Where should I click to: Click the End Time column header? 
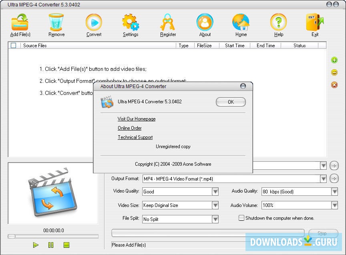tap(266, 46)
